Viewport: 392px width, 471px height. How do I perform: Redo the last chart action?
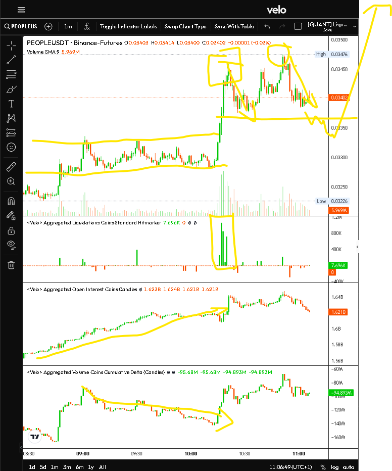tap(282, 26)
